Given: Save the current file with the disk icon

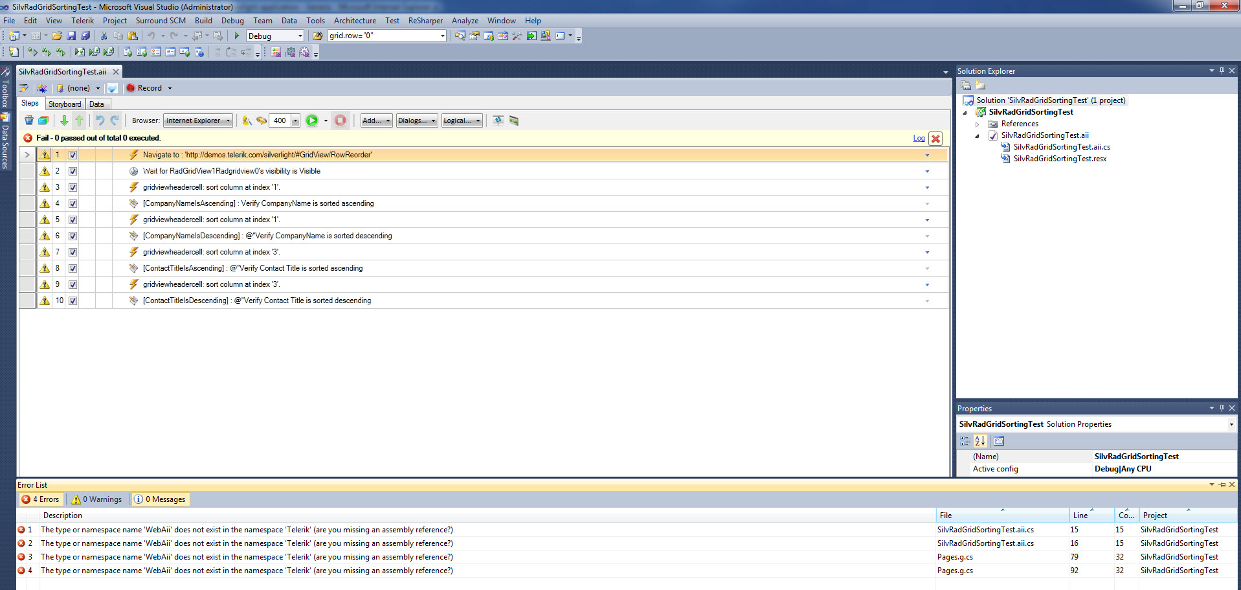Looking at the screenshot, I should click(x=71, y=36).
